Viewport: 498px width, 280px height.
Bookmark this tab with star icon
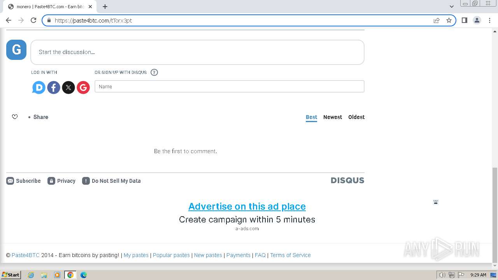pos(449,20)
